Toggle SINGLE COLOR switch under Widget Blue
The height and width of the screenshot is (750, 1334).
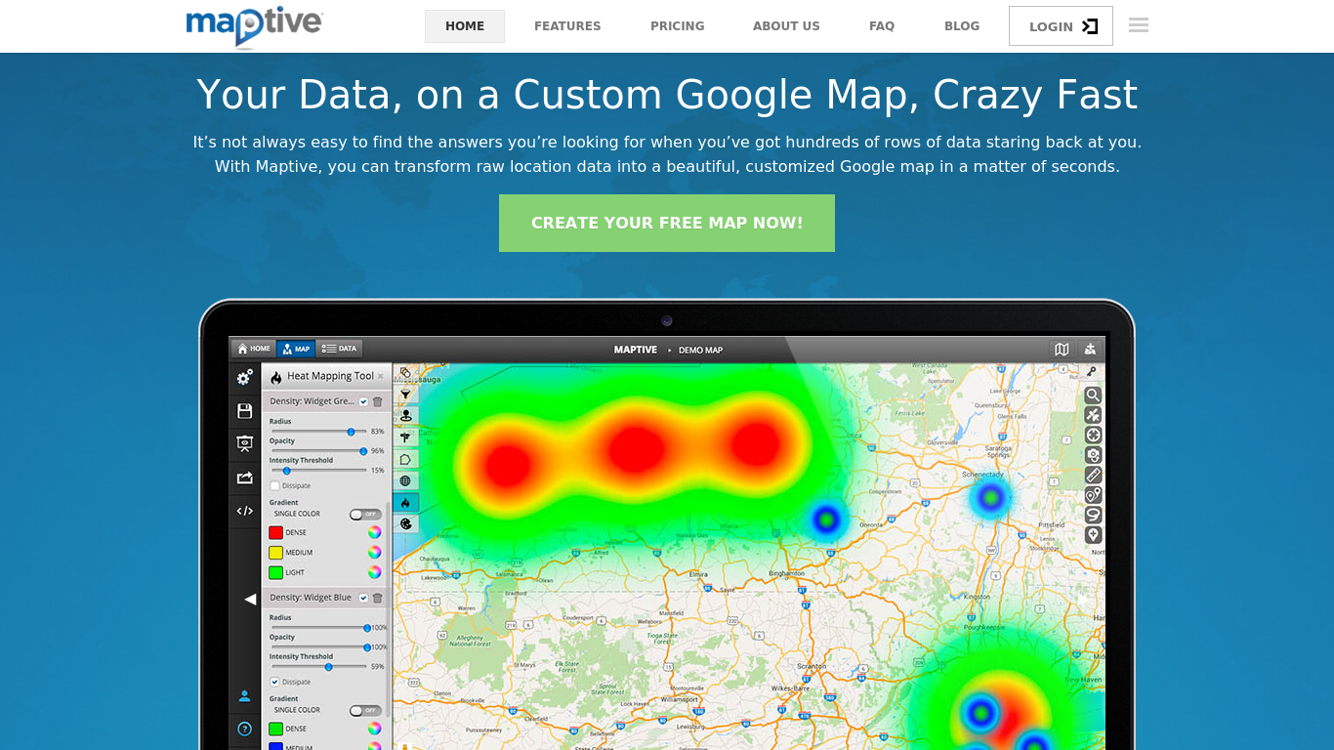(x=365, y=710)
